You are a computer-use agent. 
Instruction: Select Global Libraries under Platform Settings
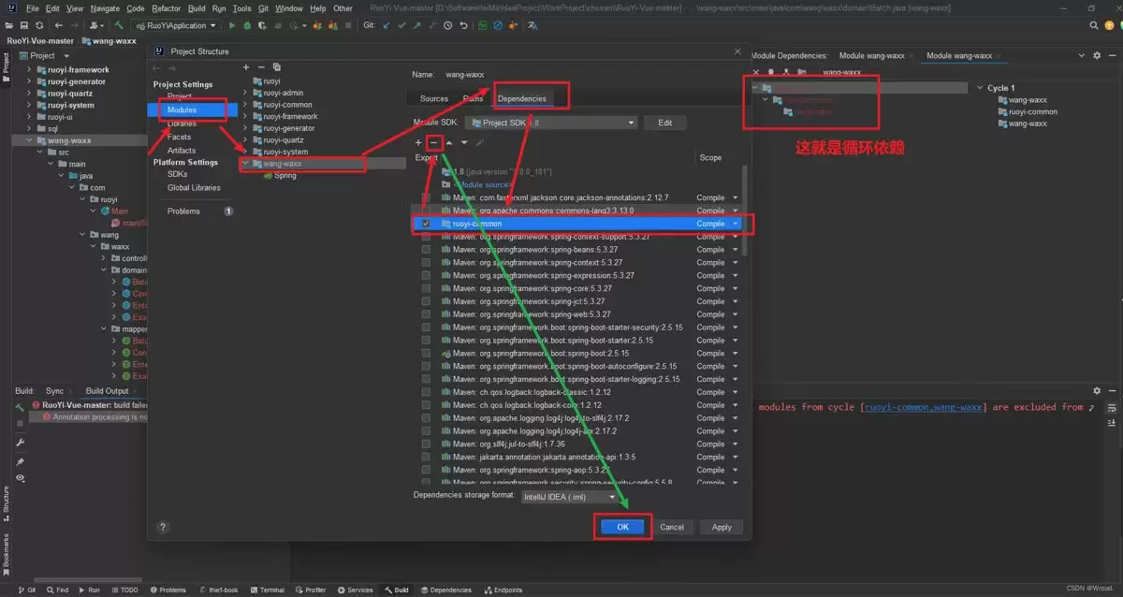click(x=194, y=187)
